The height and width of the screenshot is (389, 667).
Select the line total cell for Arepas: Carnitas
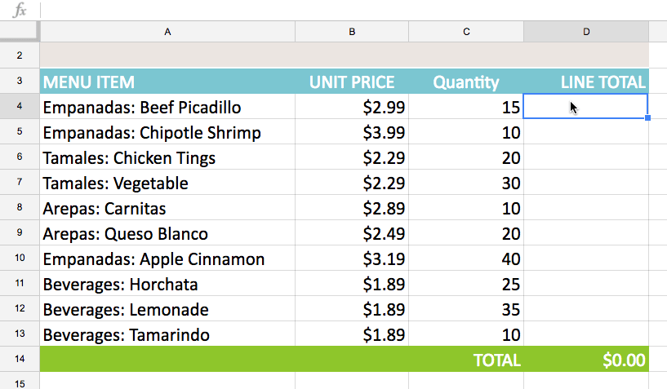click(586, 209)
